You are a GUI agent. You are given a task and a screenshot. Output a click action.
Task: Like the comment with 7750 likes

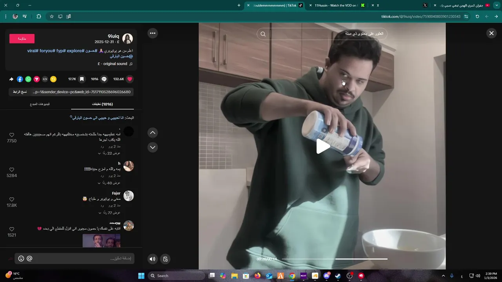coord(11,135)
